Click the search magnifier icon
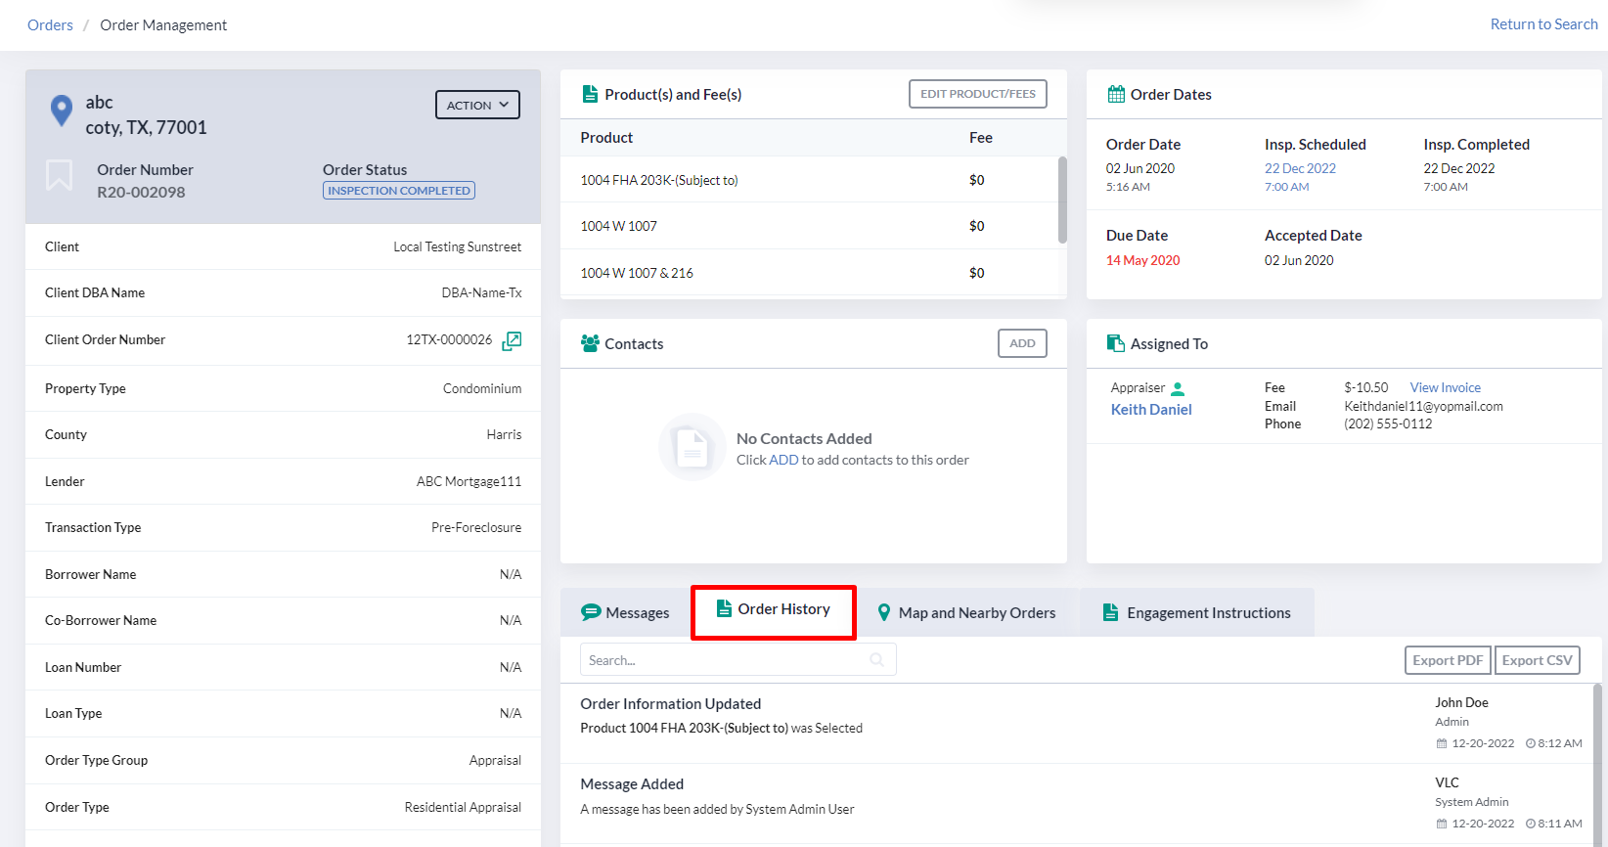The width and height of the screenshot is (1608, 847). [x=877, y=660]
